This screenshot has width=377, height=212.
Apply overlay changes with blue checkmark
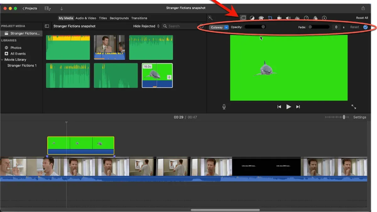point(365,27)
